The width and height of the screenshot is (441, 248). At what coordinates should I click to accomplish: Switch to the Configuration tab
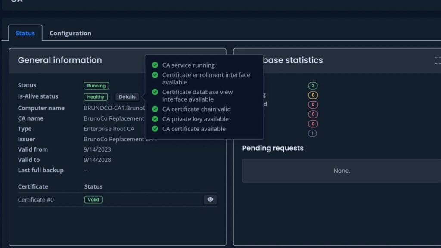[70, 33]
